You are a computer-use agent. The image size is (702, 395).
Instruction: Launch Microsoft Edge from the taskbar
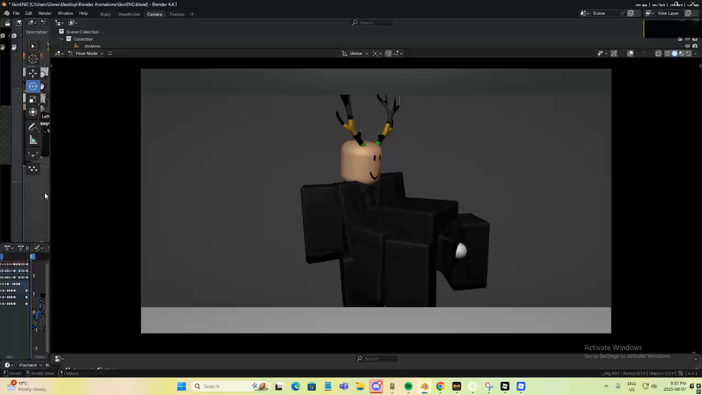pos(296,386)
